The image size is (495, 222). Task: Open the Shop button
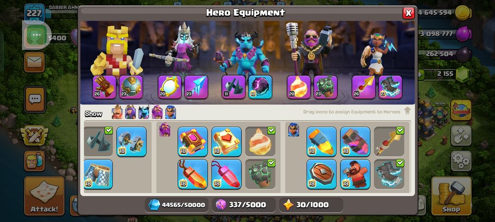[x=451, y=196]
